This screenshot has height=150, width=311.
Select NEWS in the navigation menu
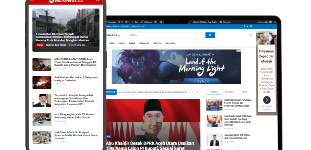(x=112, y=43)
